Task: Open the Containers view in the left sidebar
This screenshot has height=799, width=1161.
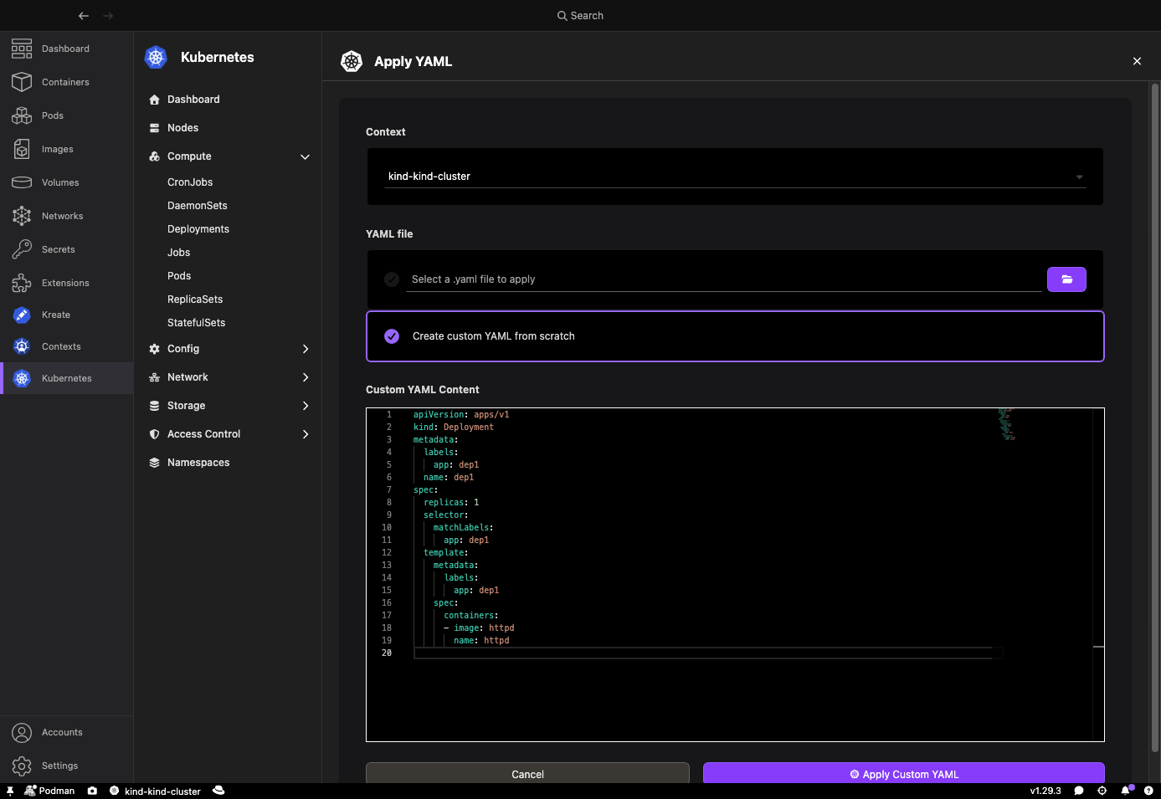Action: [66, 82]
